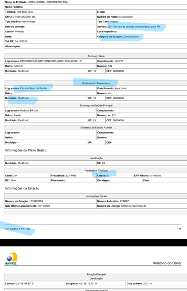Select the Número da Licença value

[134, 206]
